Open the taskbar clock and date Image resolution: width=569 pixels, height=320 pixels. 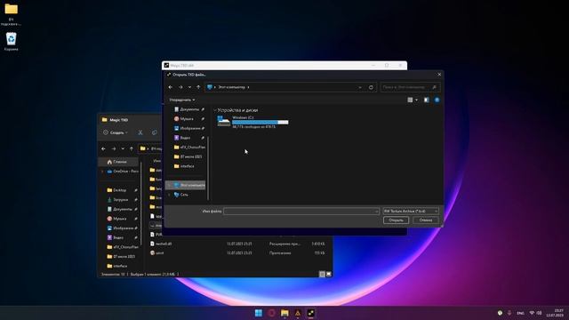(555, 313)
